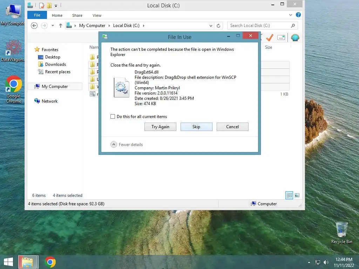
Task: Click the DragExt64.dll file icon in dialog
Action: (122, 87)
